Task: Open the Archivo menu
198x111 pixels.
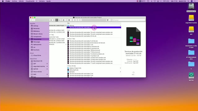Action: point(15,1)
